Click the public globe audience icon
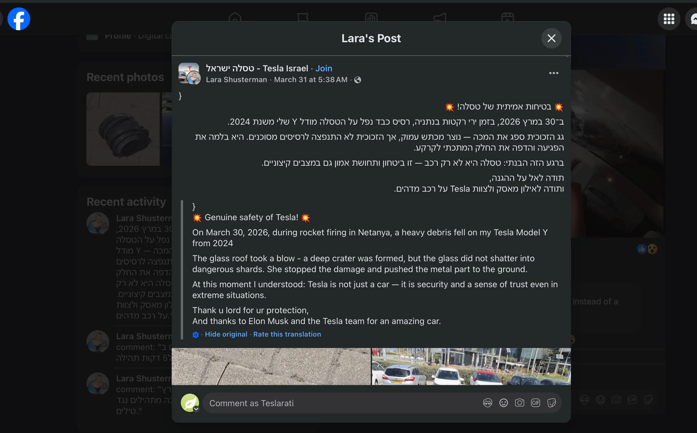The height and width of the screenshot is (433, 697). (357, 80)
